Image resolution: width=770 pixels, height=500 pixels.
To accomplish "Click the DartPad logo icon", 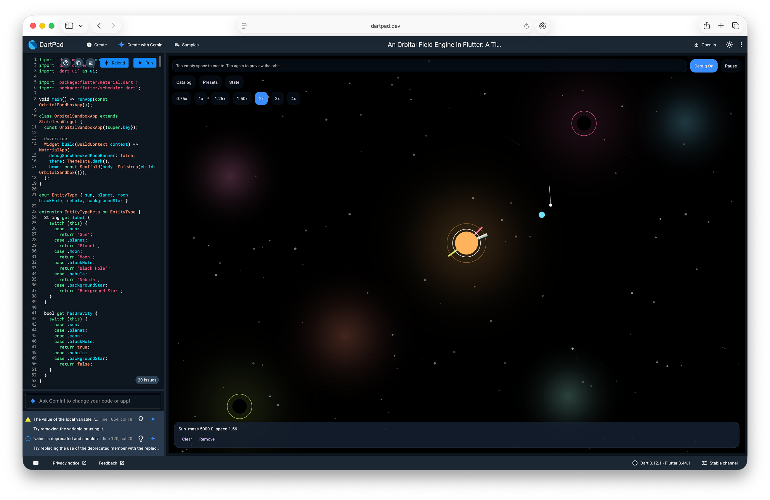I will click(x=32, y=45).
